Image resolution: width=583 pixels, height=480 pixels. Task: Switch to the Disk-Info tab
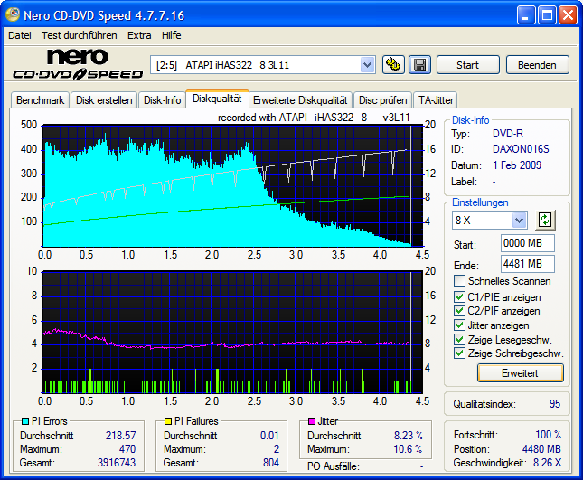click(x=162, y=100)
